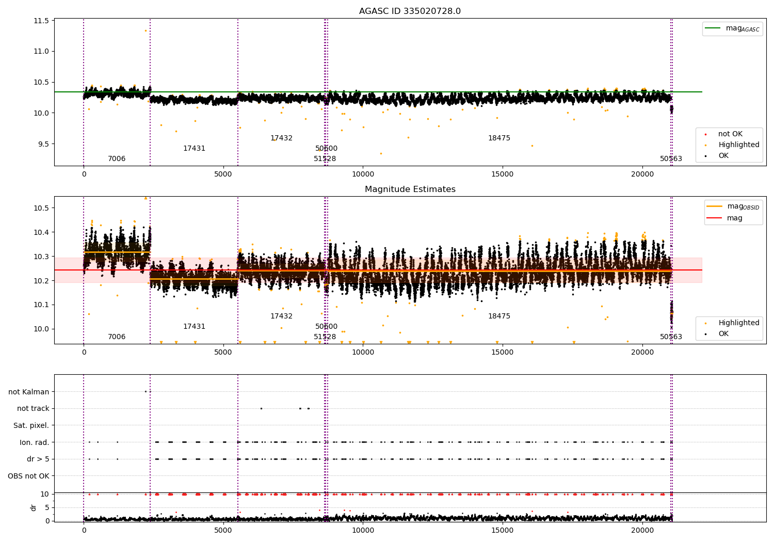Click the red 'mag' legend entry

[x=725, y=218]
